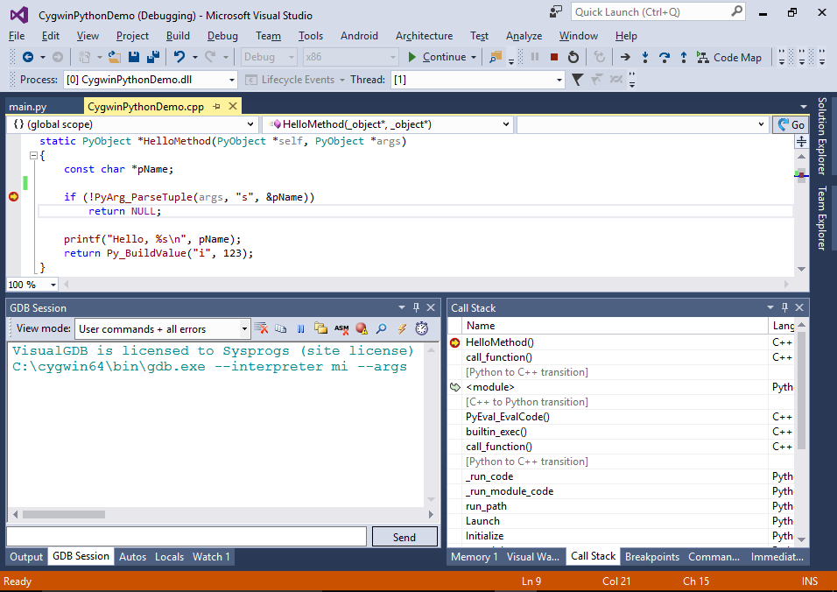Switch to the Output tab

pyautogui.click(x=26, y=557)
